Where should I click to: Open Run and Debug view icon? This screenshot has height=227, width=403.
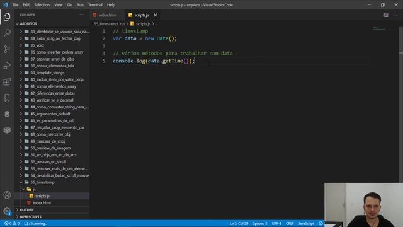(x=7, y=66)
